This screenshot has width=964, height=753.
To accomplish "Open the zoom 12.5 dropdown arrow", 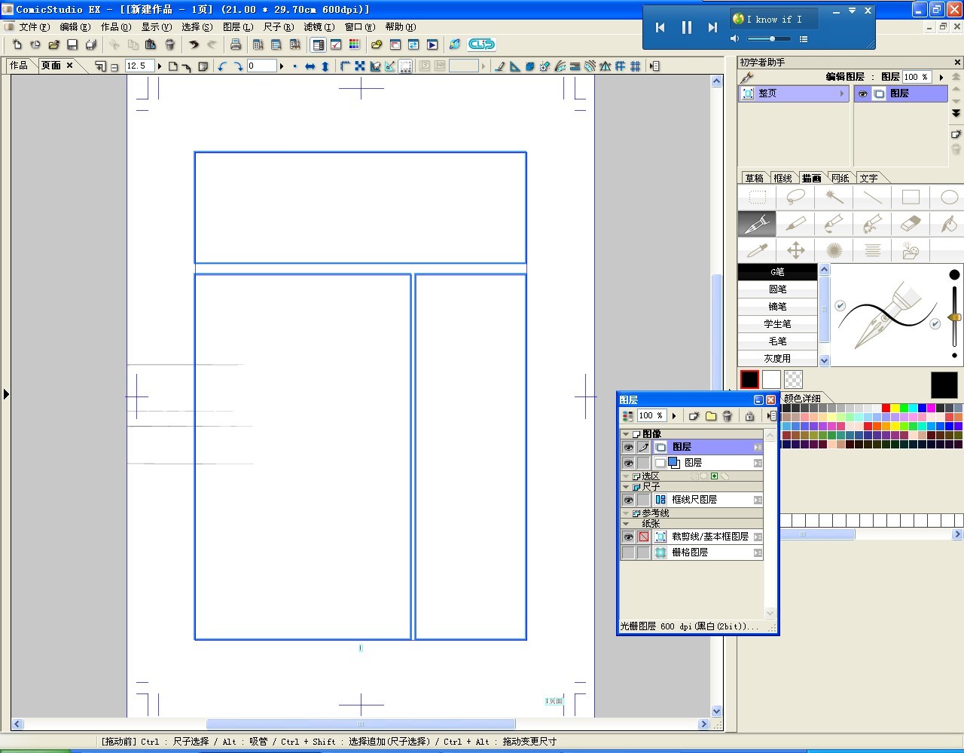I will (x=160, y=66).
